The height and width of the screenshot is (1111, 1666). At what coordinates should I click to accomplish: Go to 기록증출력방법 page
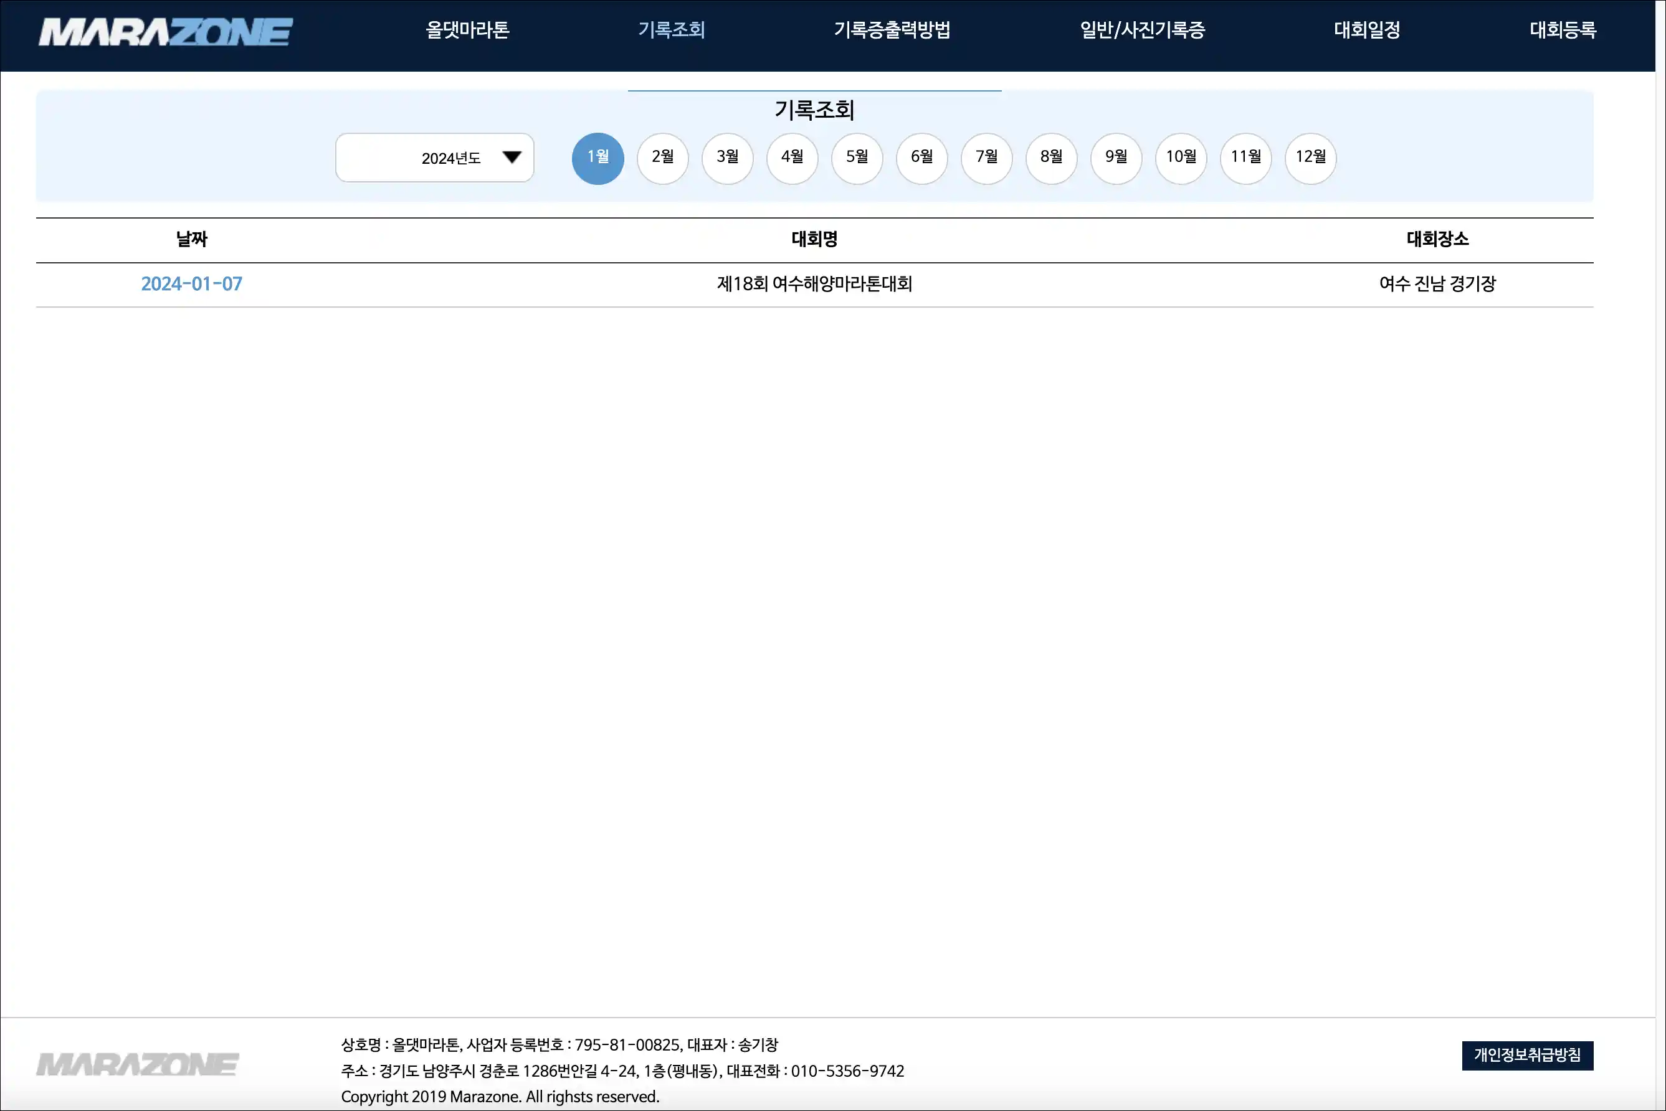tap(892, 30)
